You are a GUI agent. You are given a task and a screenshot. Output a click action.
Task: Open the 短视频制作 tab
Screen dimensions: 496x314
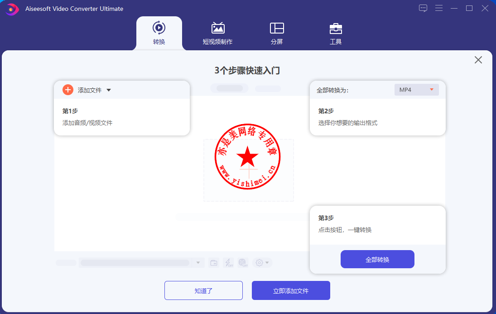coord(217,34)
